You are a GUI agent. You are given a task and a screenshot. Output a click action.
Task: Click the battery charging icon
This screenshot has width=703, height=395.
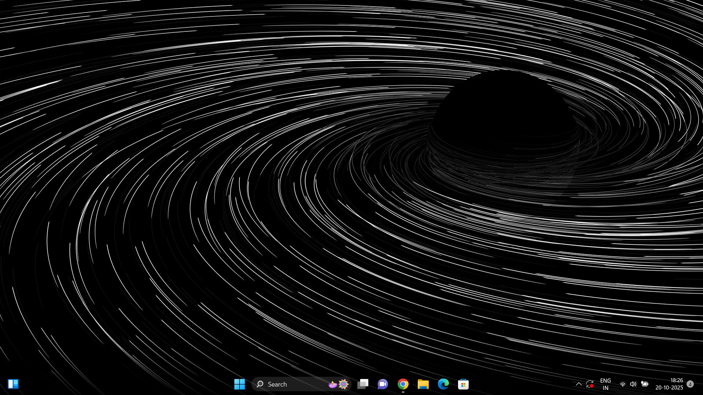pyautogui.click(x=645, y=384)
